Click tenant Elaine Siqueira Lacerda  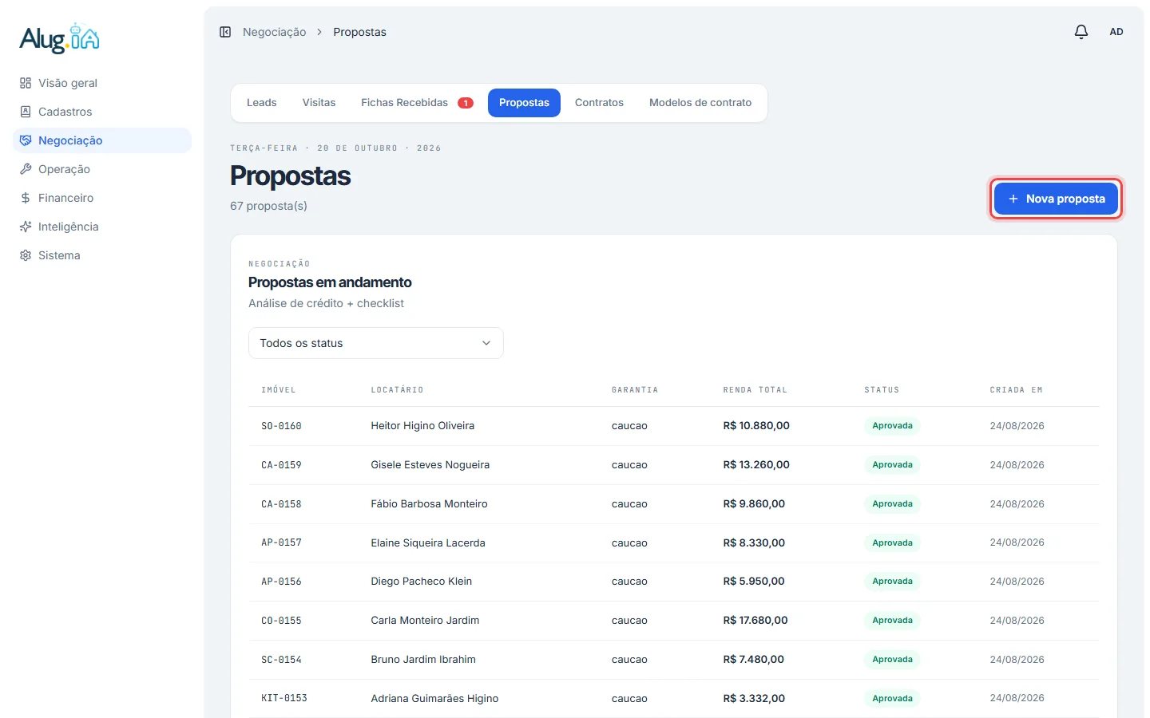(x=428, y=543)
